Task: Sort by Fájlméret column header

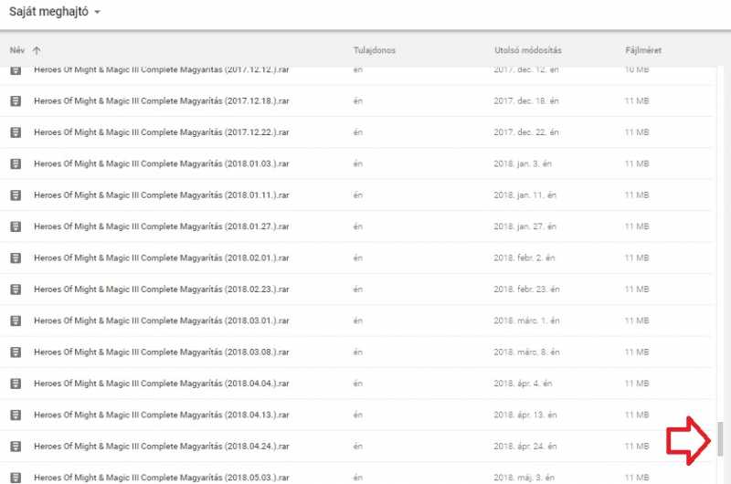Action: [643, 50]
